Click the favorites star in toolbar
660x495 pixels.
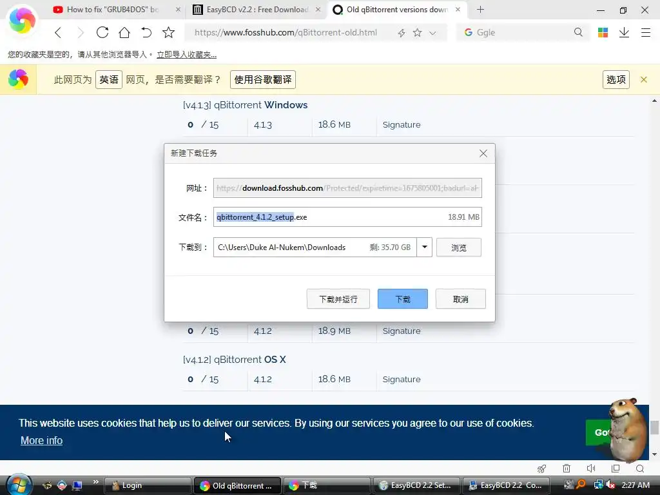(168, 32)
